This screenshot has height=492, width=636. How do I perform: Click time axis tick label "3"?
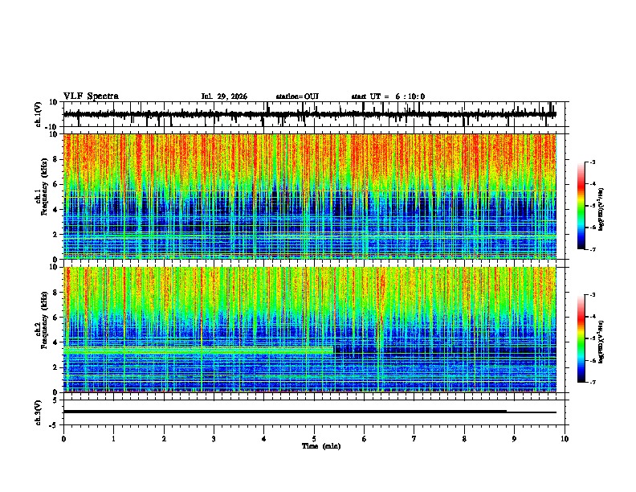pyautogui.click(x=214, y=439)
